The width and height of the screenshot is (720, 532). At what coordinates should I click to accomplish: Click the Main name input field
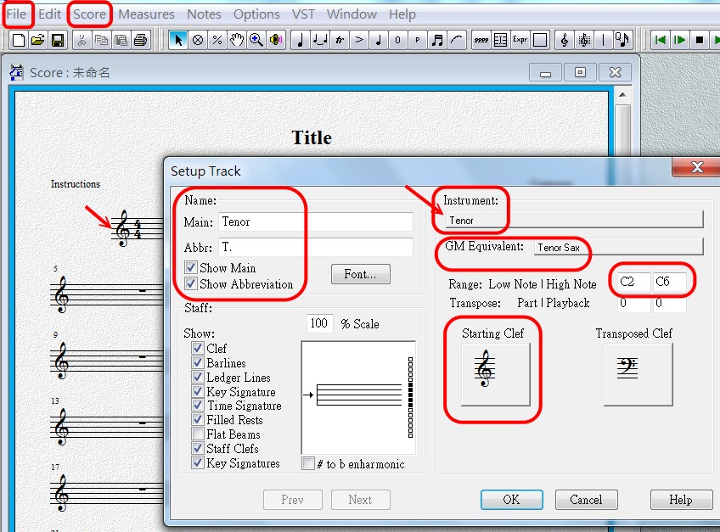coord(315,221)
